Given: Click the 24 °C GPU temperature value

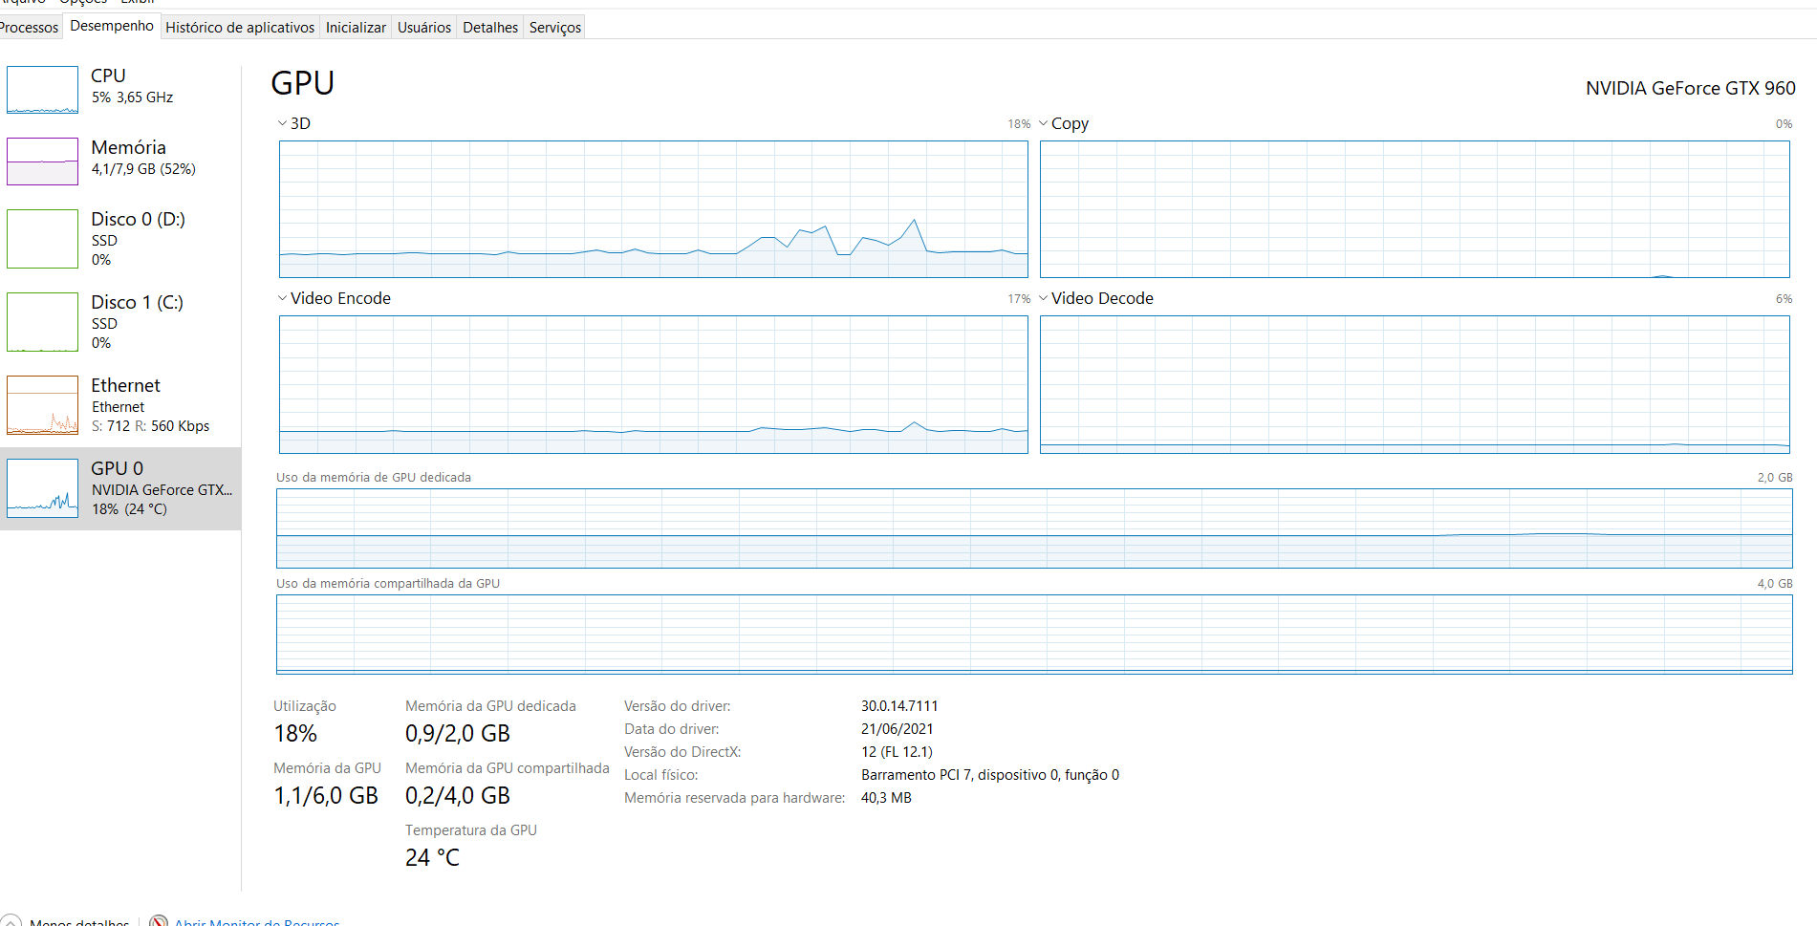Looking at the screenshot, I should click(432, 858).
